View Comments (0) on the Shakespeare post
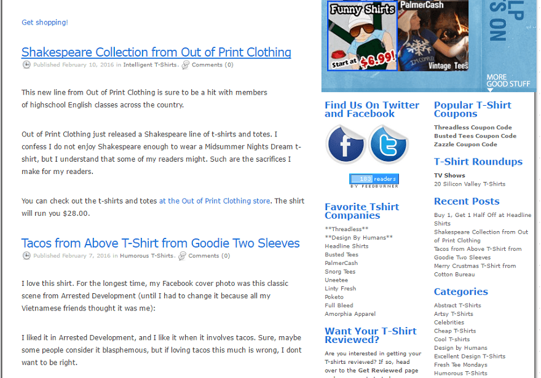 (x=213, y=65)
